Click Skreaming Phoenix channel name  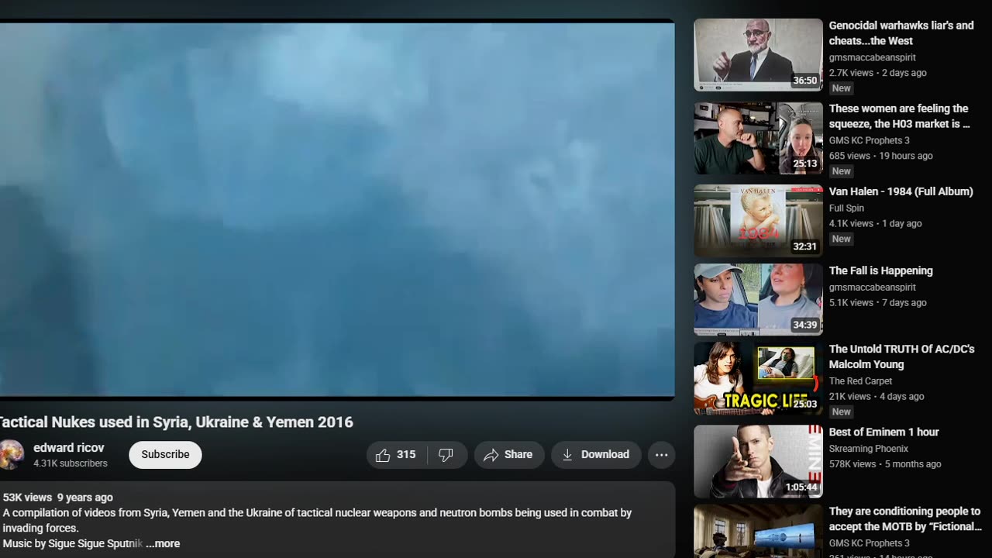pos(868,448)
